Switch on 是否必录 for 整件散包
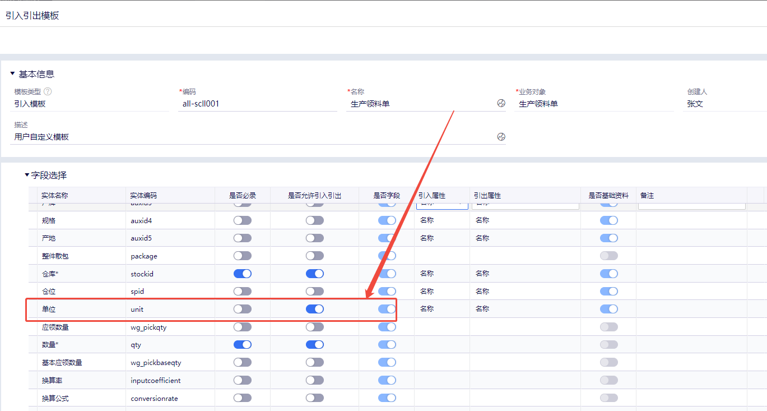 243,256
